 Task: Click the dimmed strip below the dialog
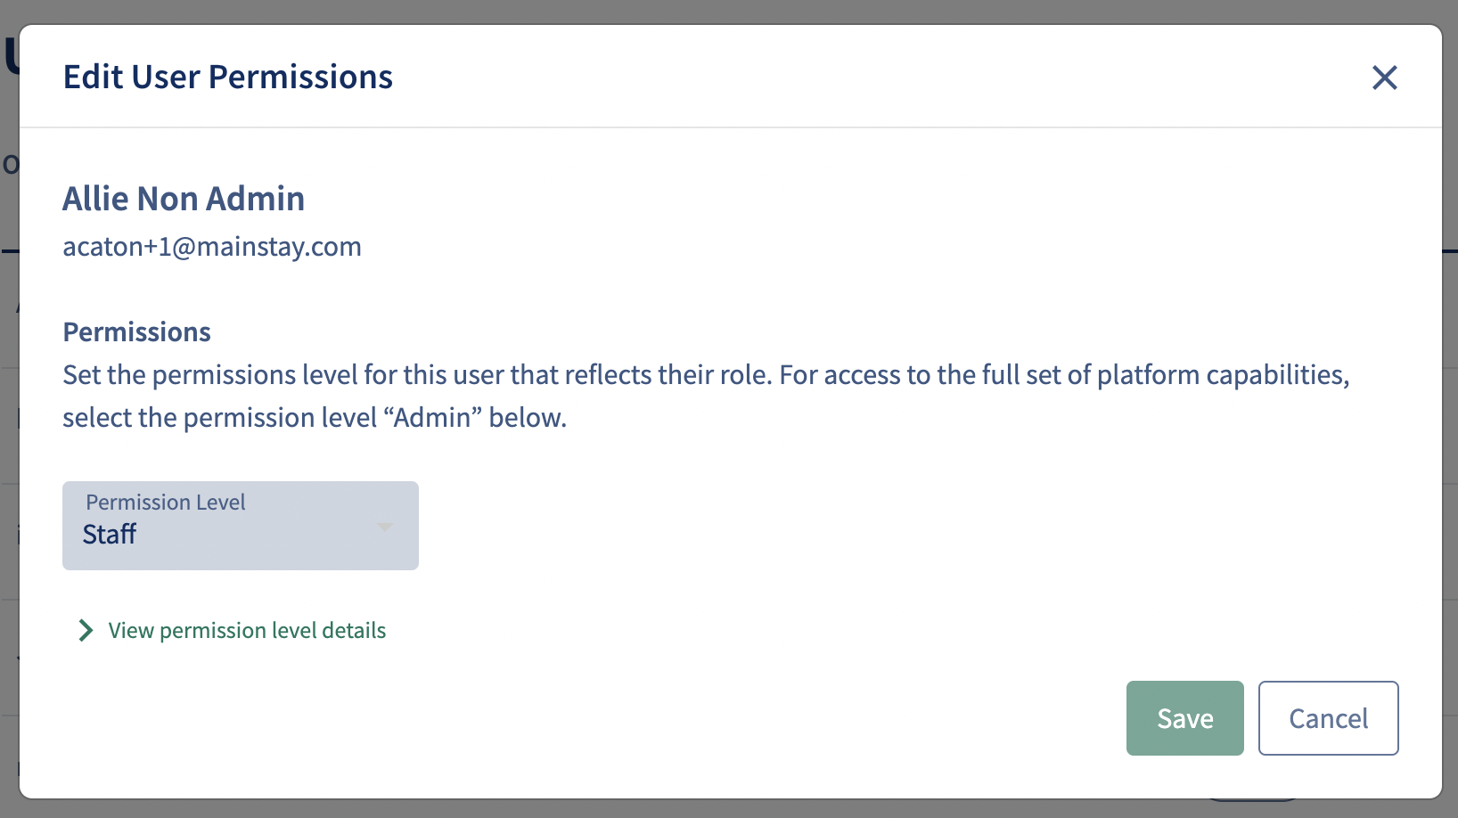[713, 809]
